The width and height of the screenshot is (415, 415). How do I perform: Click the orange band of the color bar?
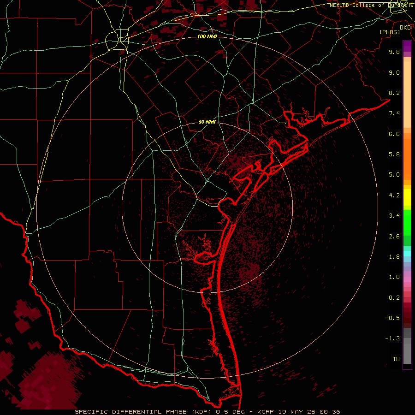(x=407, y=159)
